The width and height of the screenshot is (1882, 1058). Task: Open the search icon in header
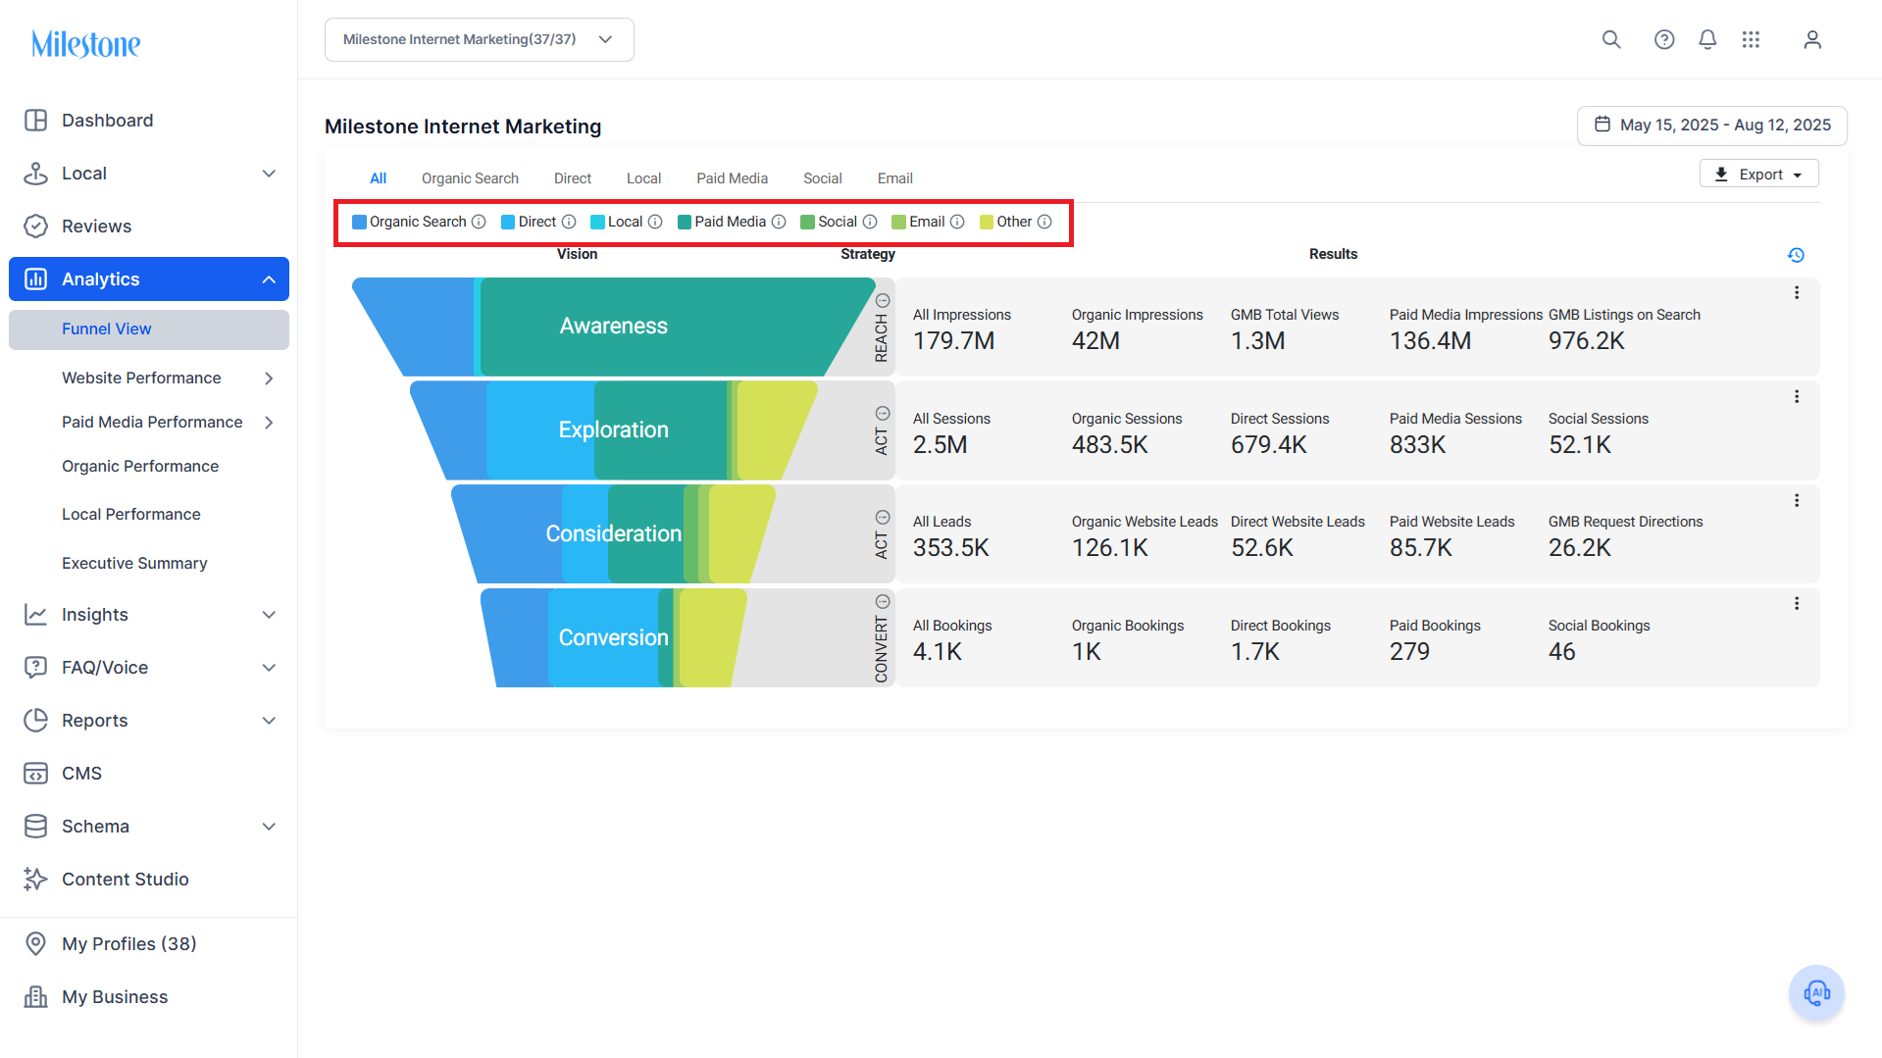[x=1611, y=39]
